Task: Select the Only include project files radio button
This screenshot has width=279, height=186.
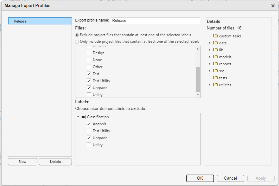Action: pyautogui.click(x=77, y=42)
